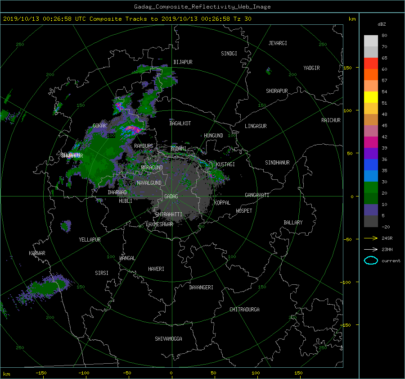Click the SHIRAHATTI city label

pyautogui.click(x=169, y=215)
